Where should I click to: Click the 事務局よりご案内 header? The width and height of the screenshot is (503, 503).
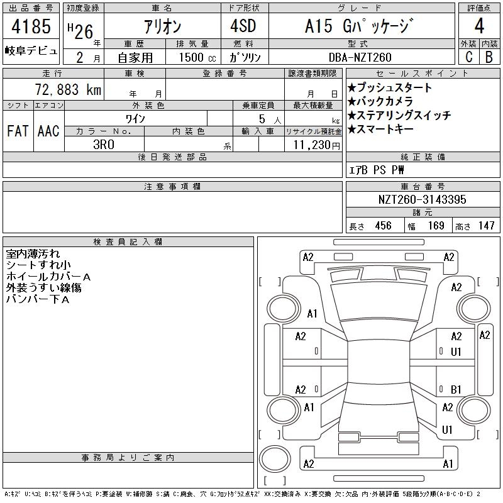coord(128,458)
